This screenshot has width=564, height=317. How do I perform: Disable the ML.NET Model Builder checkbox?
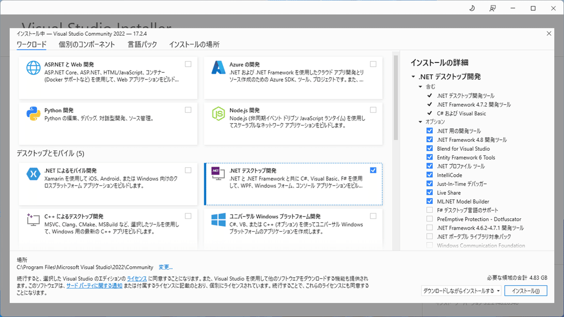[429, 201]
